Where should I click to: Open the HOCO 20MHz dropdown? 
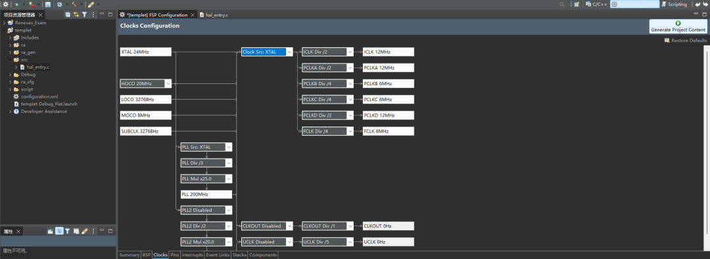[168, 84]
